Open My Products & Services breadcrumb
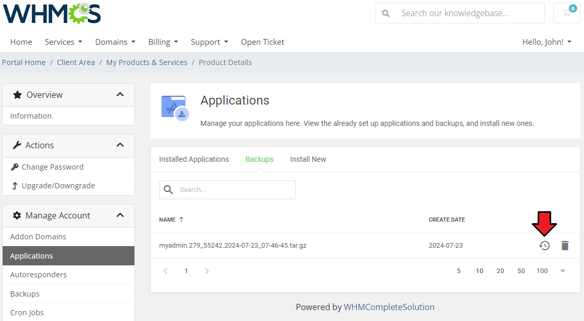Screen dimensions: 584x321 tap(147, 62)
